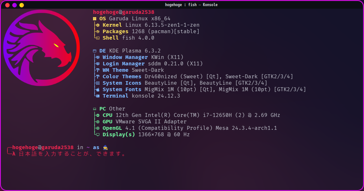Click the Japanese input text at the prompt
364x191 pixels.
(x=72, y=154)
